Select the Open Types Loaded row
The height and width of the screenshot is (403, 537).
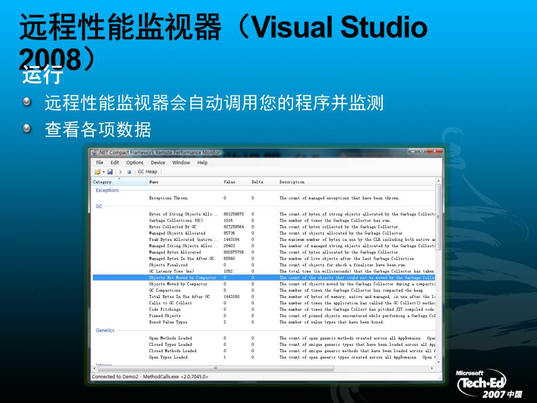(264, 357)
